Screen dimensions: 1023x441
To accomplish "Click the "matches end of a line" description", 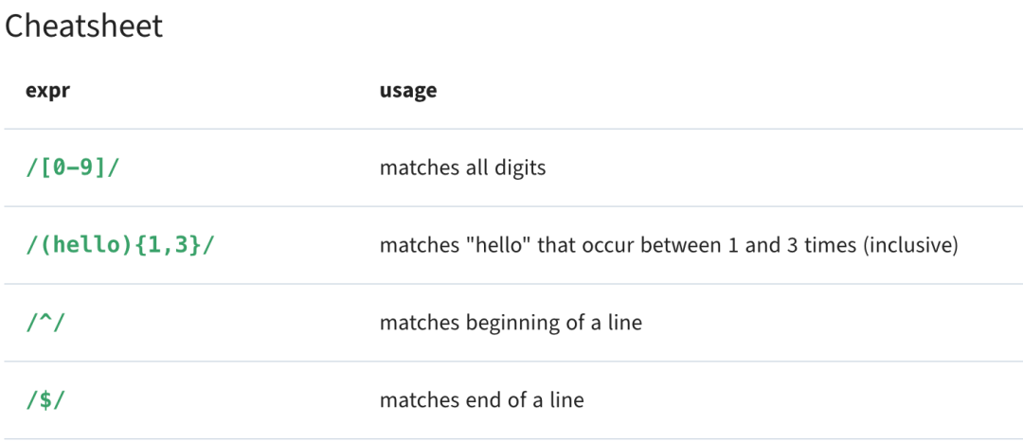I will click(481, 400).
